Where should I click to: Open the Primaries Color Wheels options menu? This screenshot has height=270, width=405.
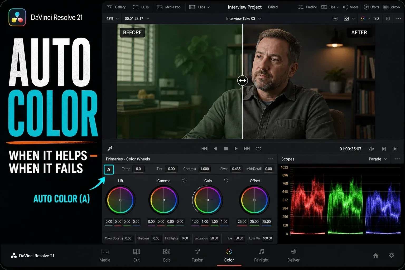(x=271, y=159)
